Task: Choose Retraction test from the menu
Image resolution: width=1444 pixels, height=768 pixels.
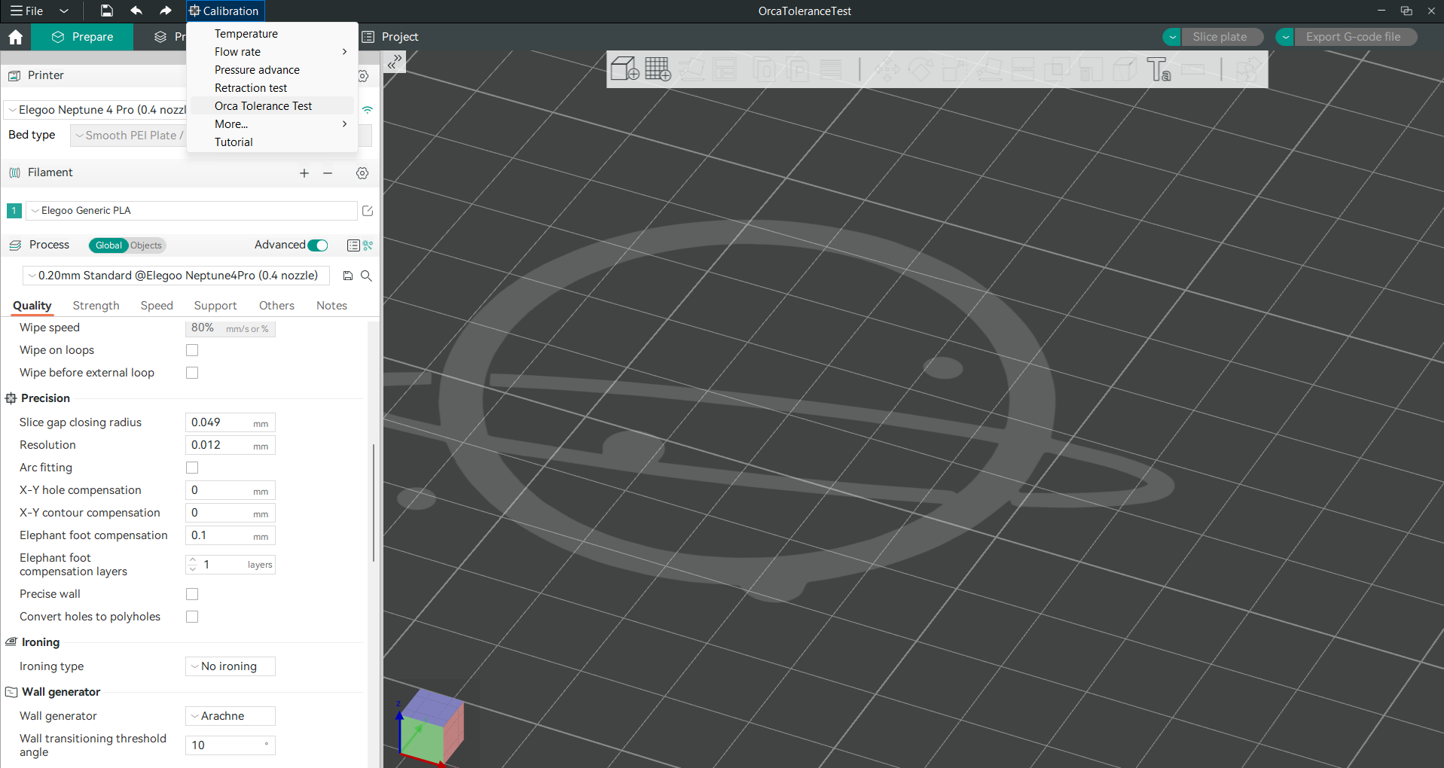Action: 272,88
